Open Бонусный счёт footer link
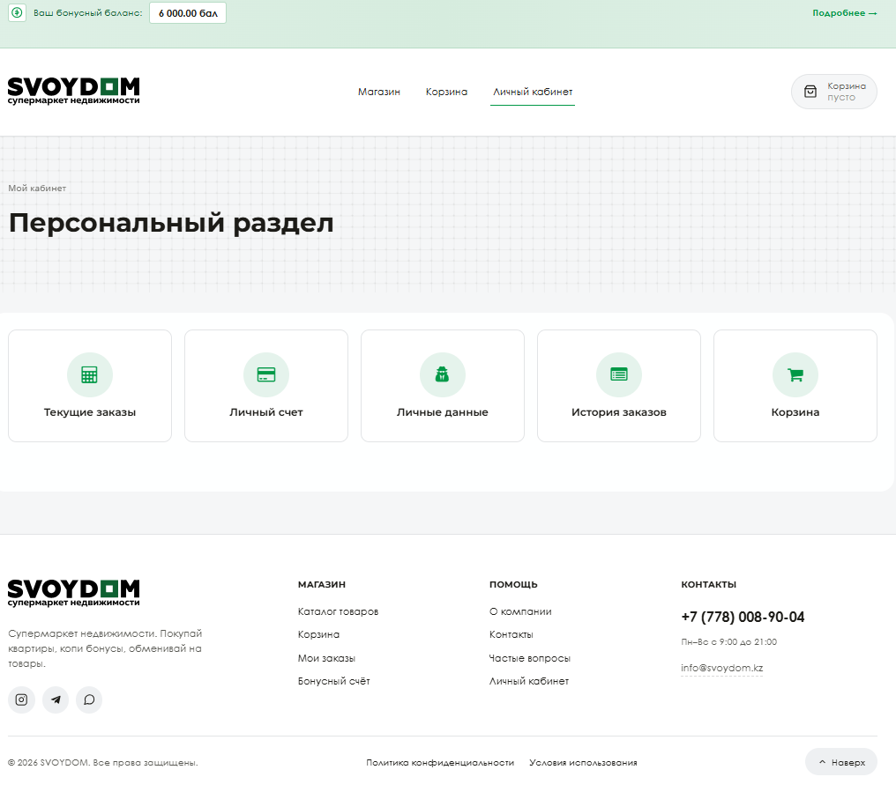The width and height of the screenshot is (896, 792). pyautogui.click(x=333, y=681)
